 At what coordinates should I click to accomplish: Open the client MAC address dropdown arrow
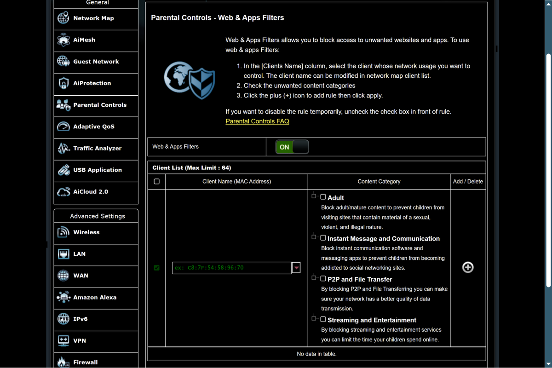pyautogui.click(x=296, y=268)
